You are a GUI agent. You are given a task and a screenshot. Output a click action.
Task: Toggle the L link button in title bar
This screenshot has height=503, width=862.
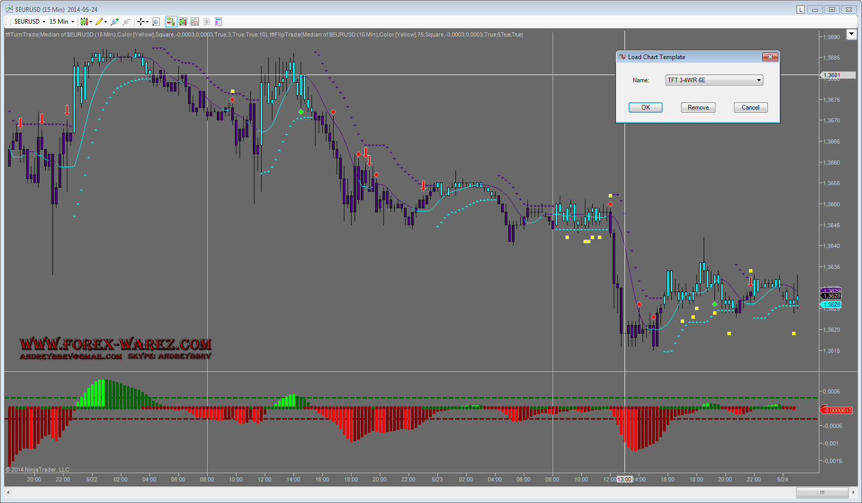point(800,9)
